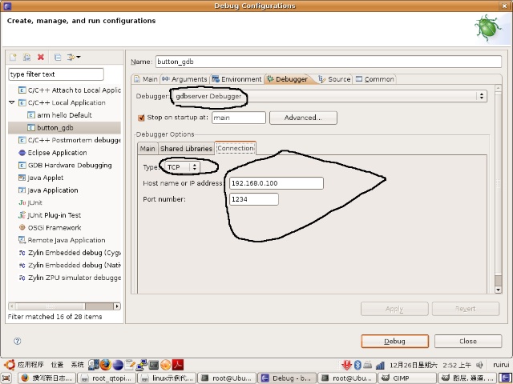The height and width of the screenshot is (384, 513).
Task: Click the New launch configuration icon
Action: 13,58
